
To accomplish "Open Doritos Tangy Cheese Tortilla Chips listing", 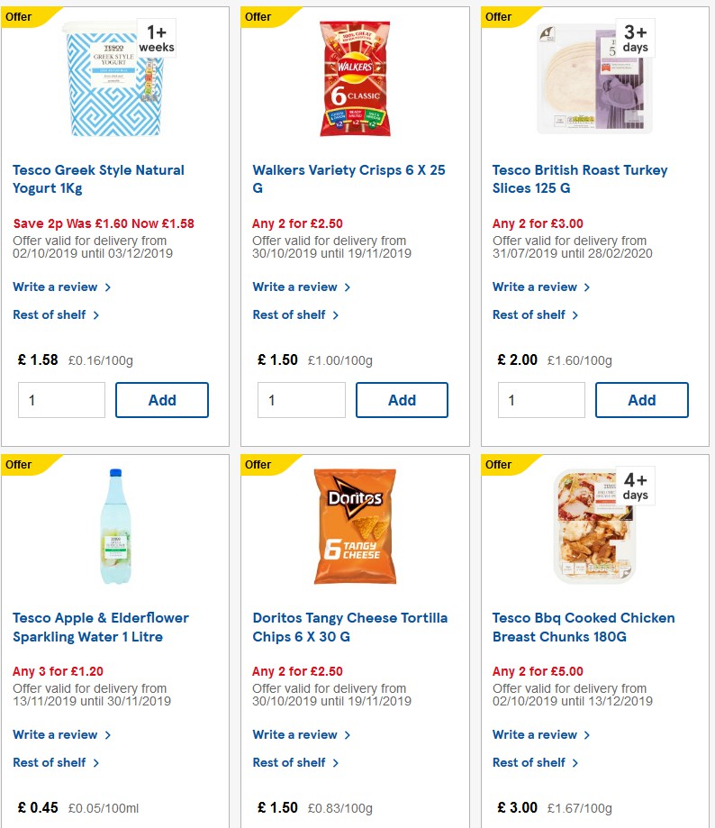I will pos(349,627).
